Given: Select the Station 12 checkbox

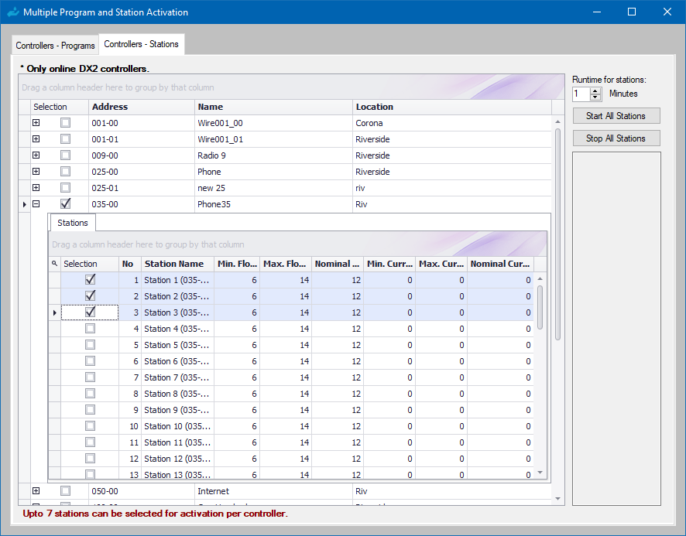Looking at the screenshot, I should 90,458.
